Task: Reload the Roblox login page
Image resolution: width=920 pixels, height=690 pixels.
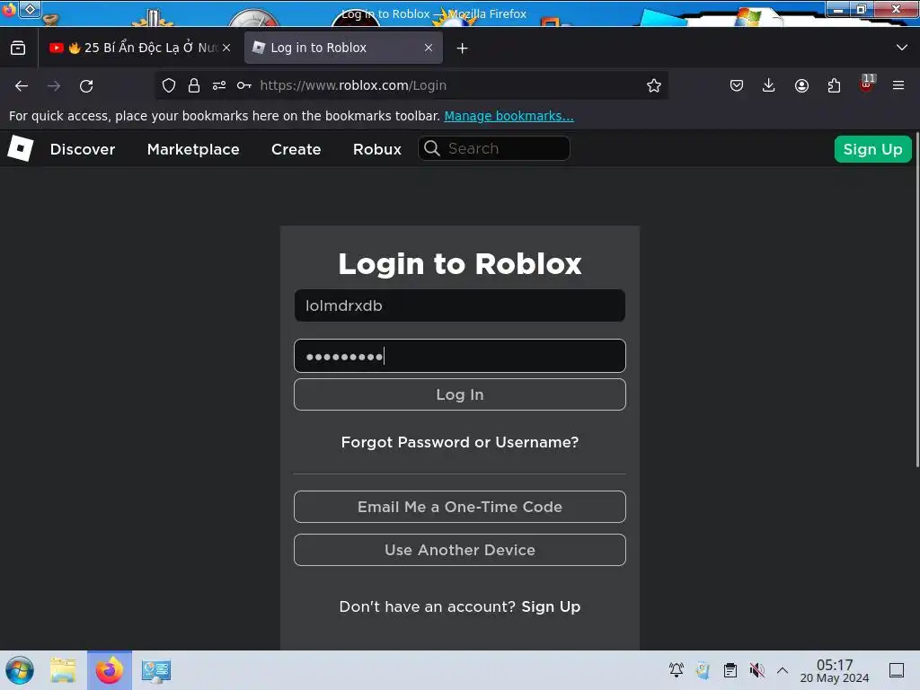Action: pyautogui.click(x=86, y=85)
